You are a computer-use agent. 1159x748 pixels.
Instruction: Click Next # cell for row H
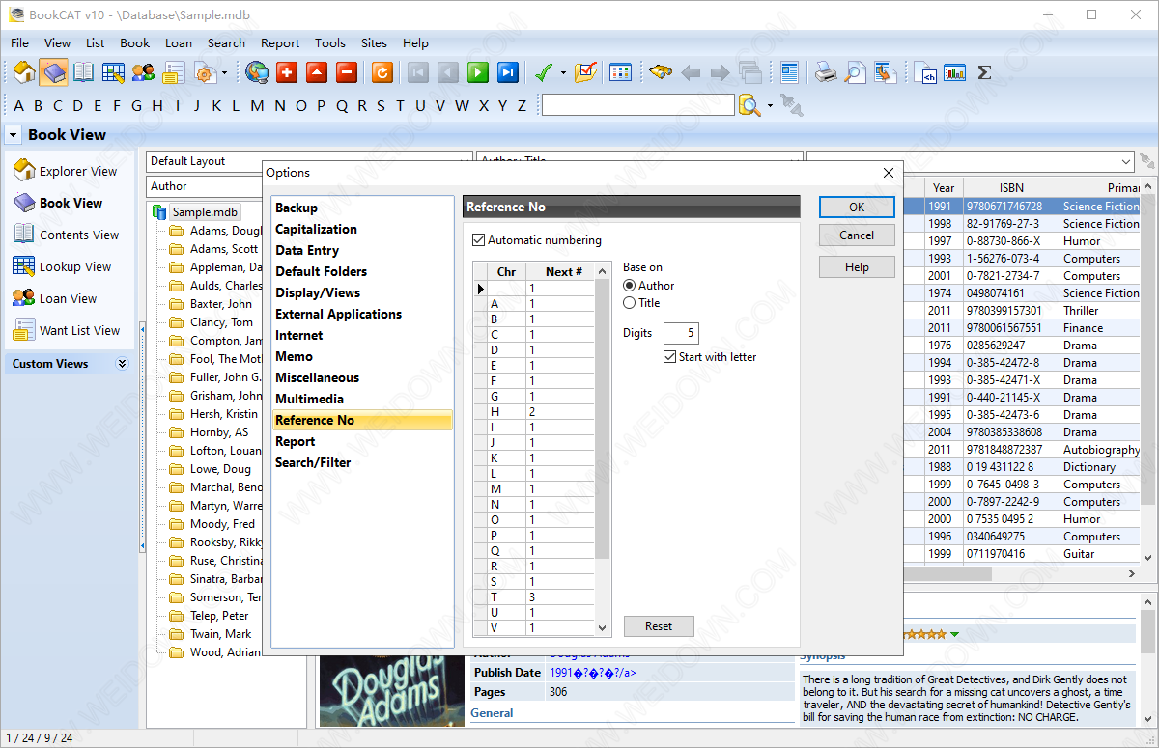560,411
